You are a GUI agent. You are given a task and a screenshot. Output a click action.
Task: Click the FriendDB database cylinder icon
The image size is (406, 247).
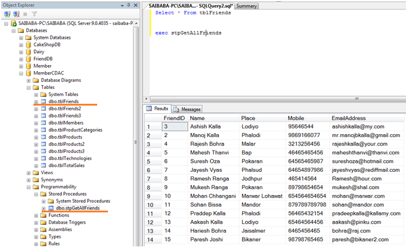[x=28, y=59]
